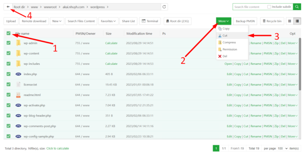Select the license.txt text file icon
Image resolution: width=305 pixels, height=155 pixels.
[x=18, y=84]
